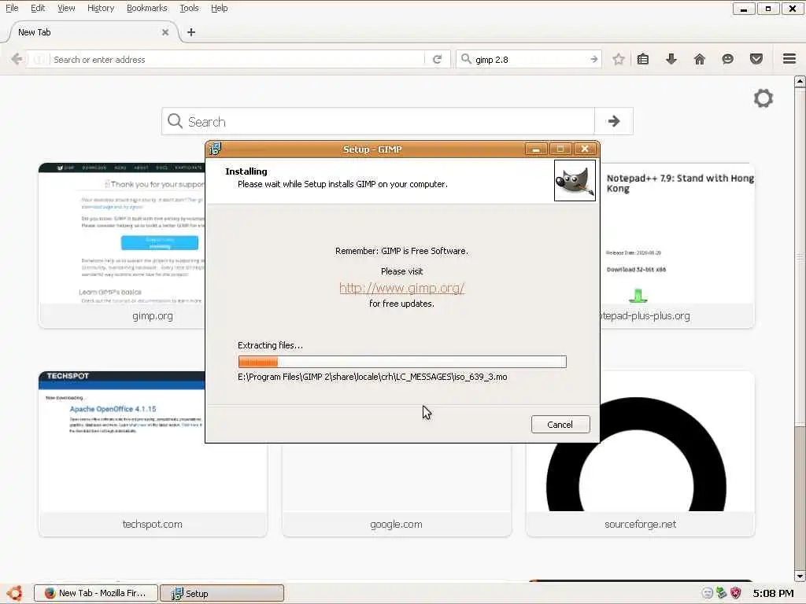
Task: Open the Notepad++ 7.9 tile
Action: pos(678,245)
